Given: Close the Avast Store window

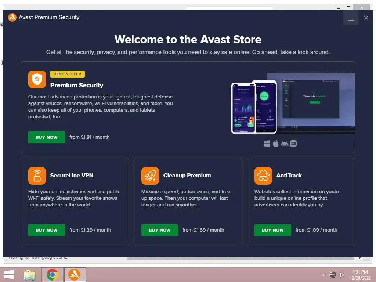Looking at the screenshot, I should (x=366, y=18).
